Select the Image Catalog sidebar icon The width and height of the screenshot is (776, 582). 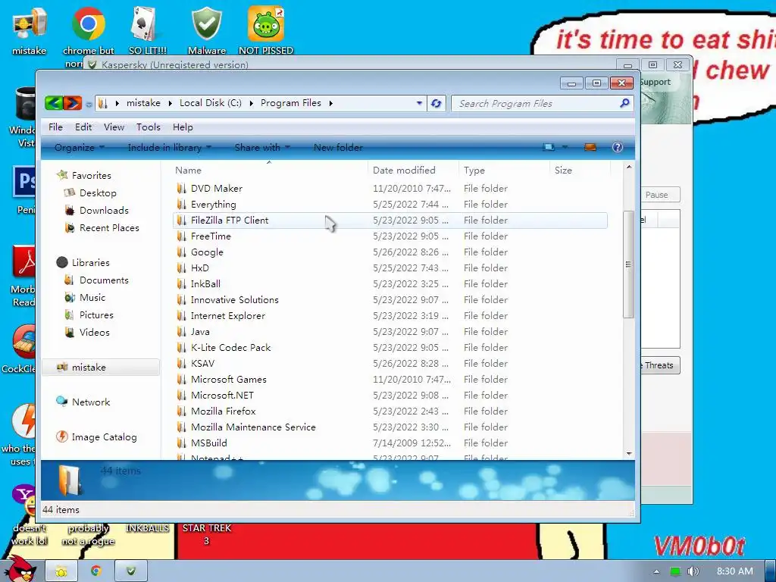62,436
